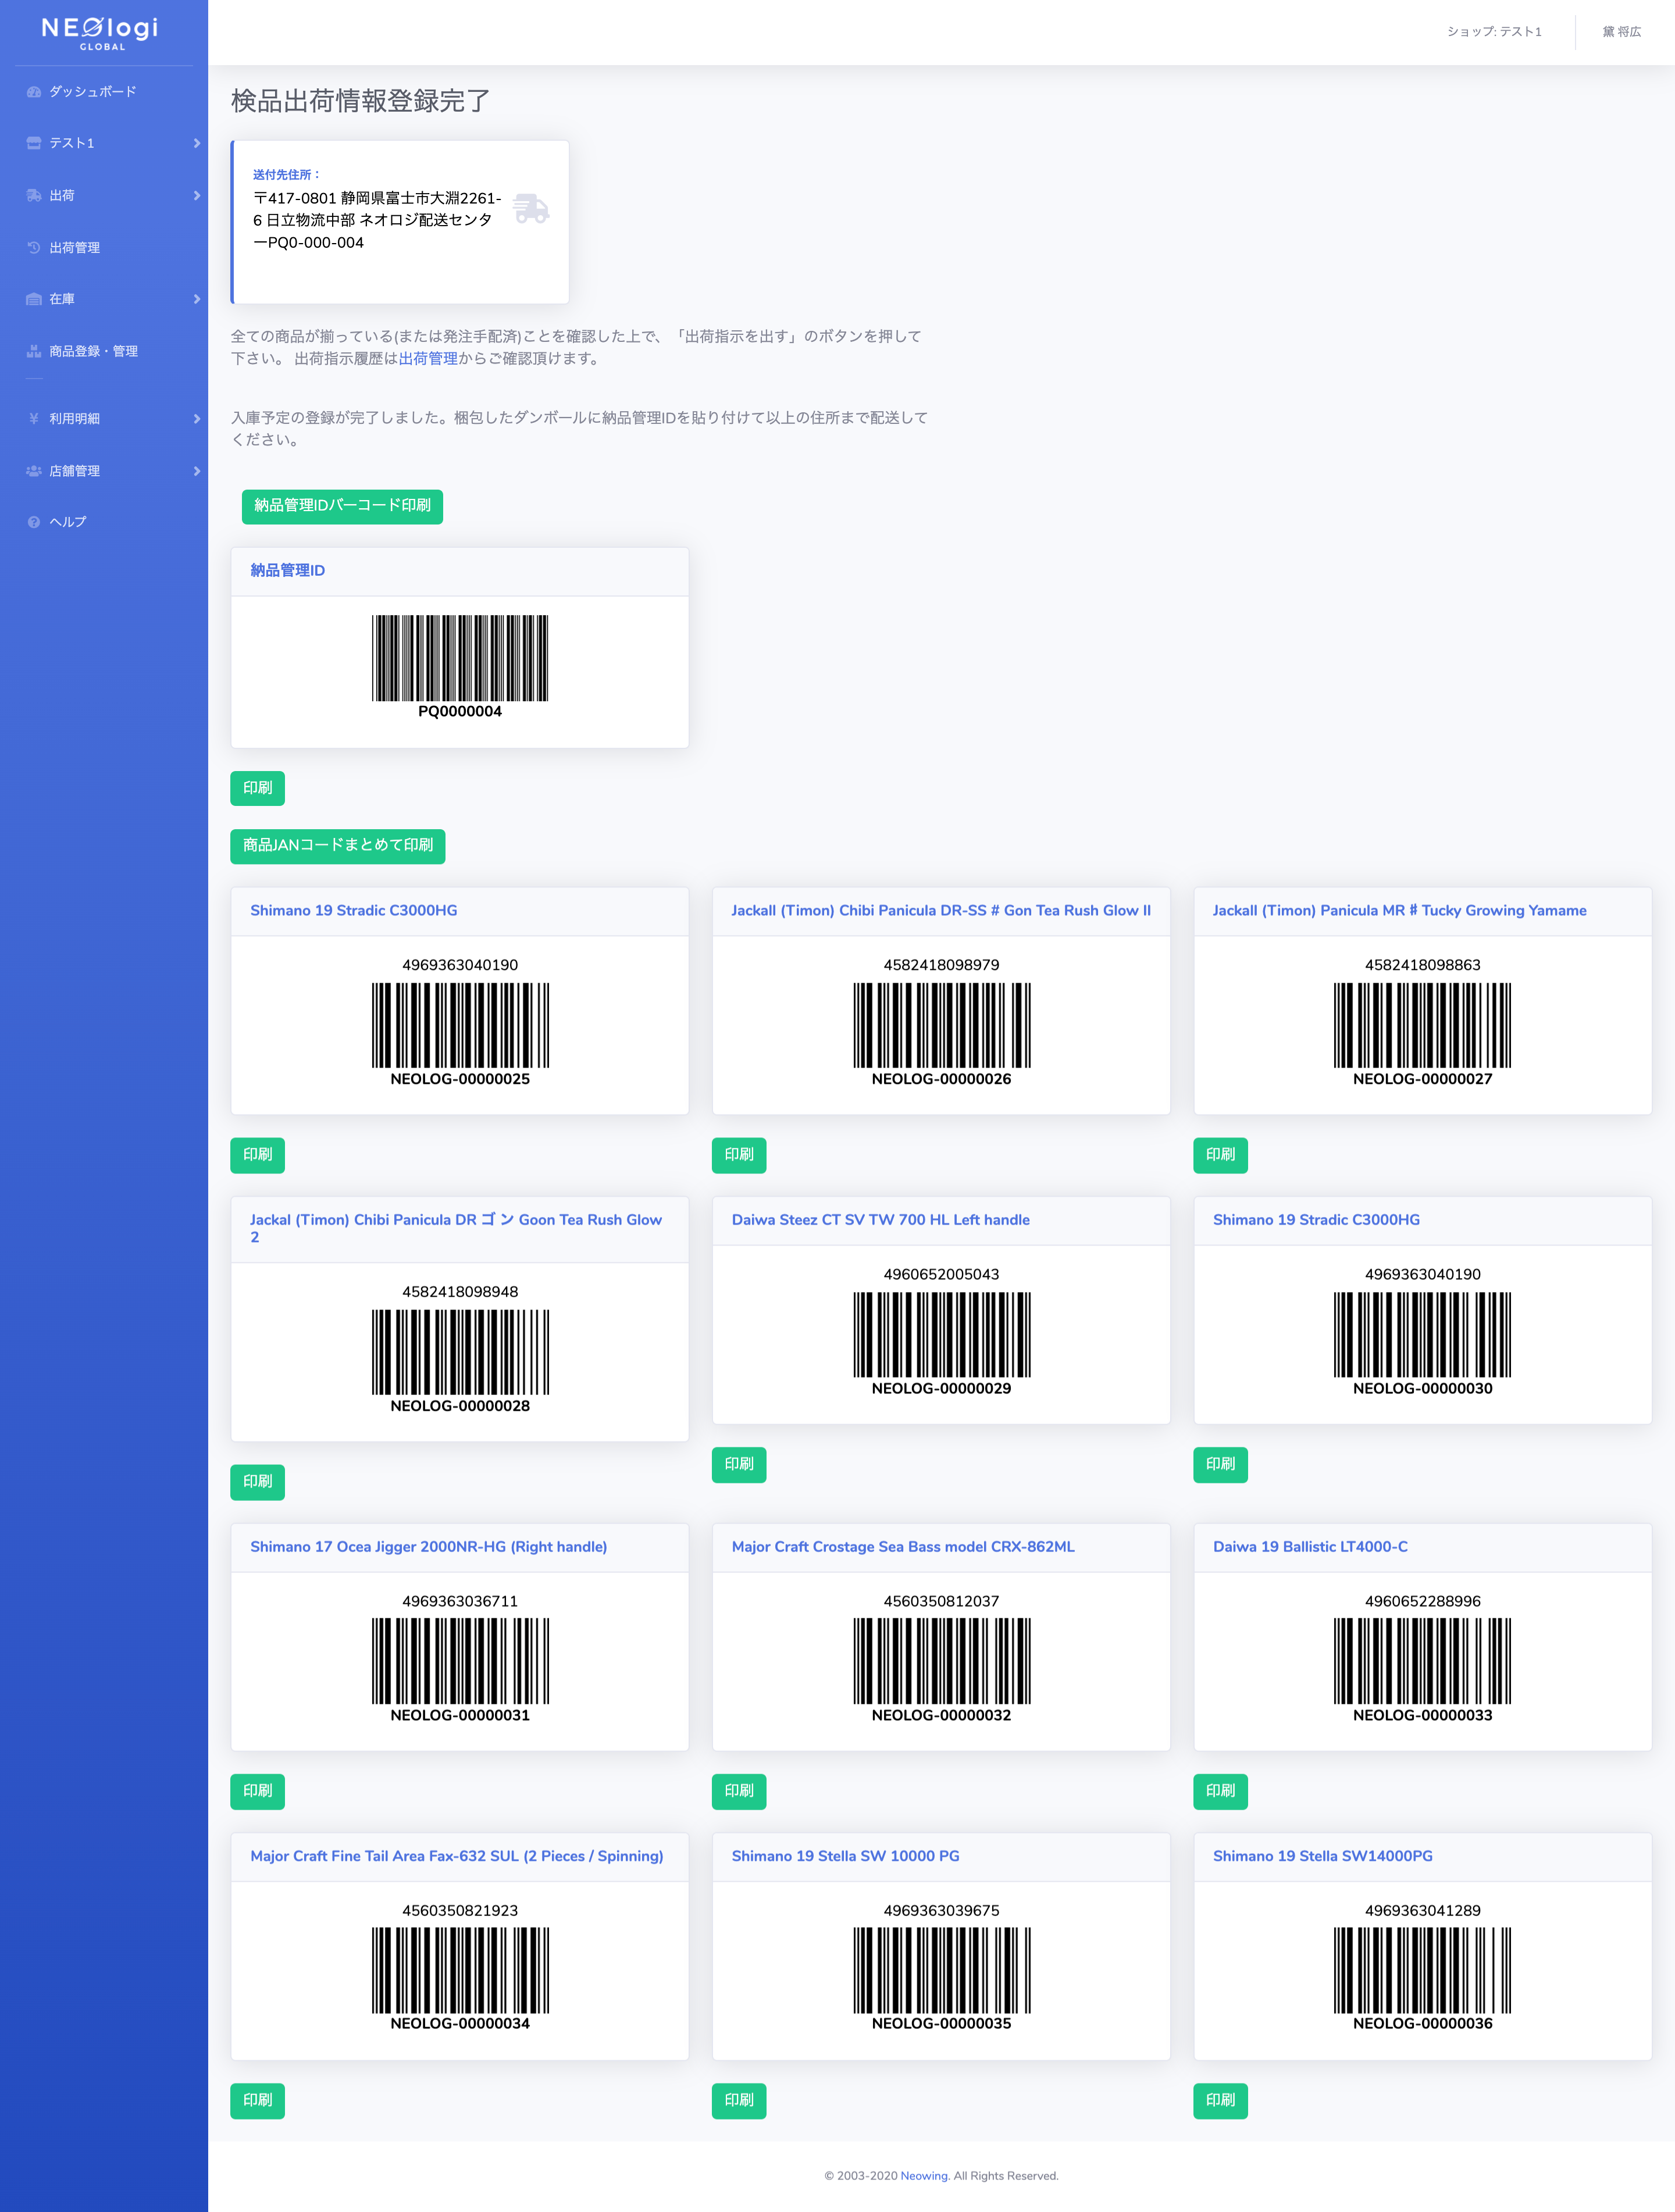The height and width of the screenshot is (2212, 1675).
Task: Click the card title Shimano 17 Ocea Jigger 2000NR-HG (Right handle)
Action: click(428, 1547)
